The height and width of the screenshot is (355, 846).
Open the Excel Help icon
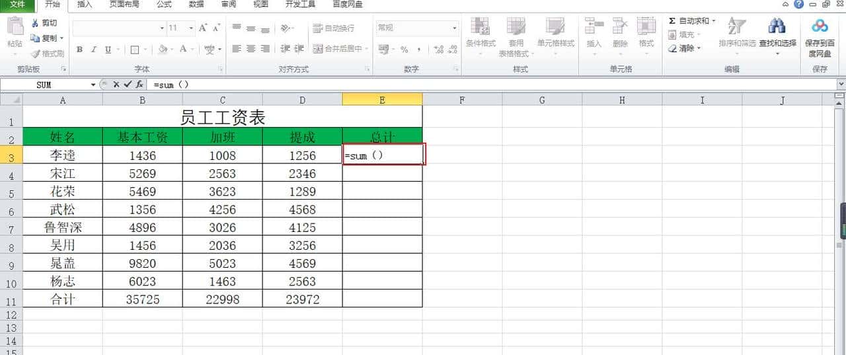pos(798,5)
